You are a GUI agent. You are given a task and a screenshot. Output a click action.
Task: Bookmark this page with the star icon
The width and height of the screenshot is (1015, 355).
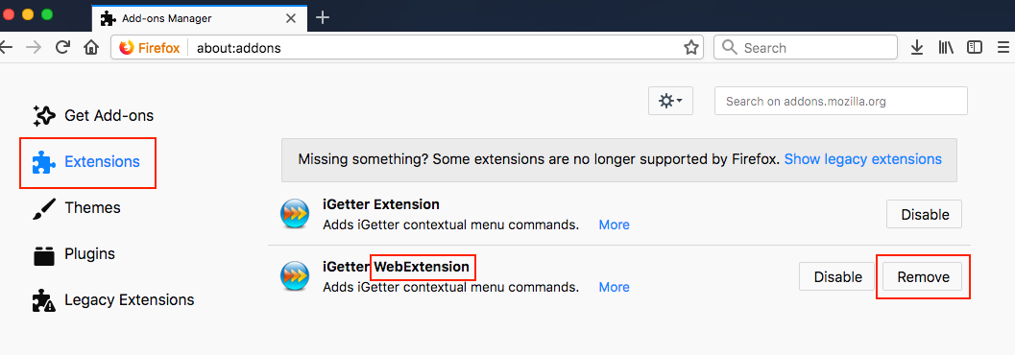[x=690, y=47]
